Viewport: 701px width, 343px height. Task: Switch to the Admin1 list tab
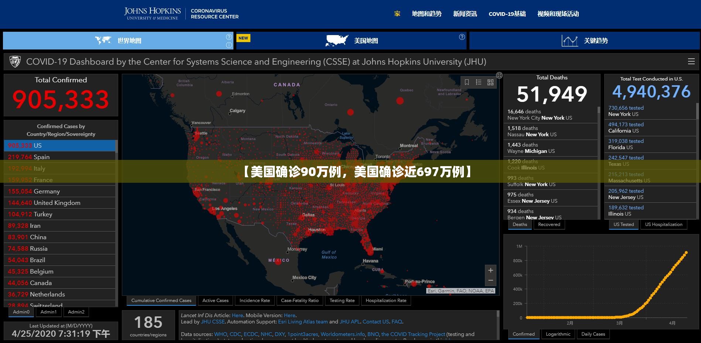[x=49, y=312]
